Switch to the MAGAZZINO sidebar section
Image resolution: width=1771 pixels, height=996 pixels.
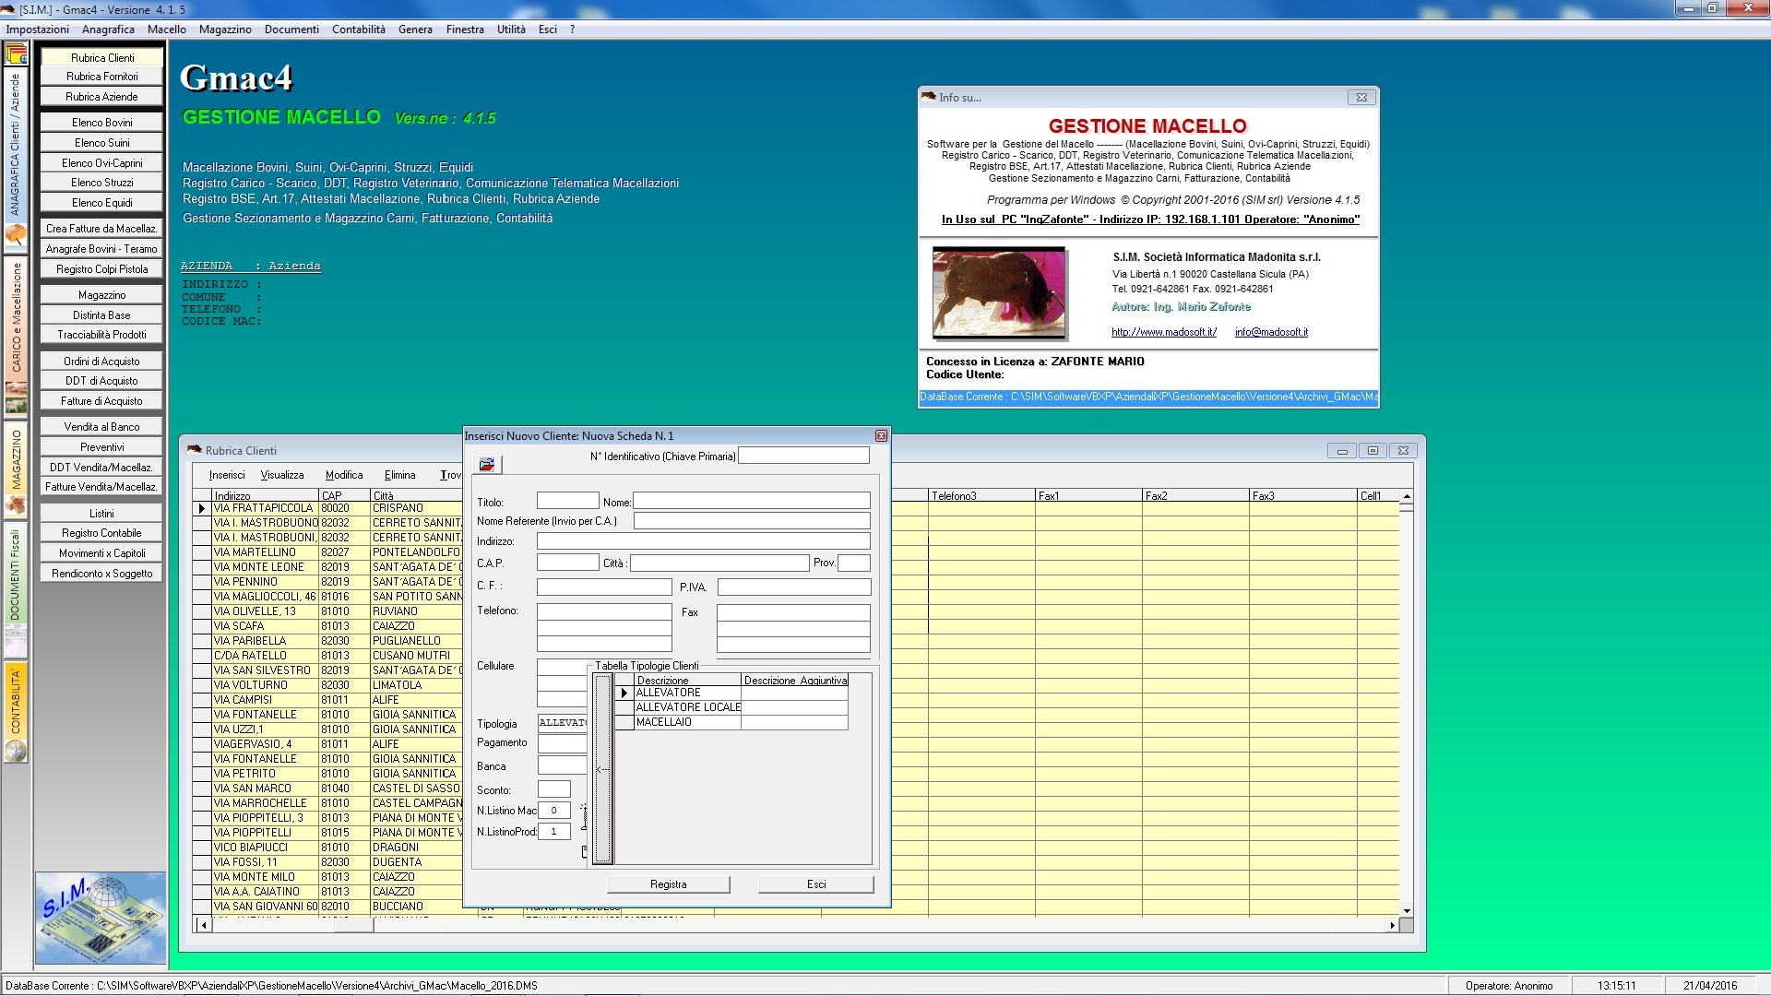[16, 459]
